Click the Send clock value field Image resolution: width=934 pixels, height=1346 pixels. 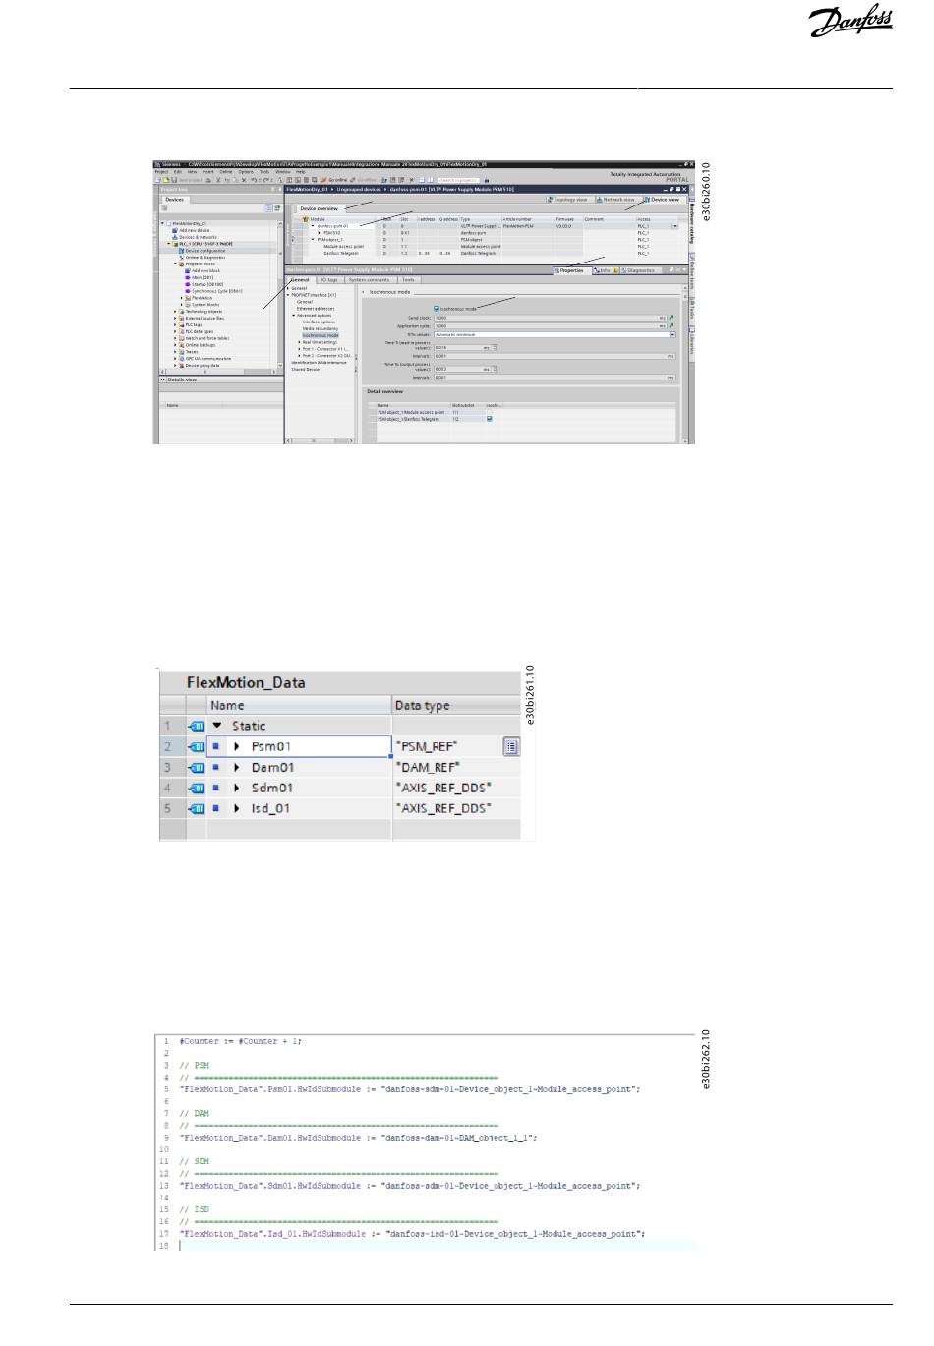click(x=550, y=318)
